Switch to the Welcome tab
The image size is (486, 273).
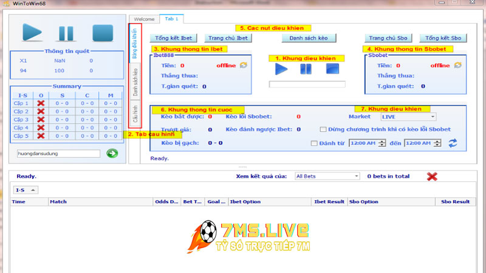(144, 19)
